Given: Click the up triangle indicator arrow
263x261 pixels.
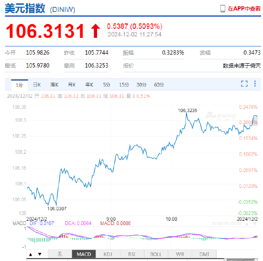Looking at the screenshot, I should [31, 254].
